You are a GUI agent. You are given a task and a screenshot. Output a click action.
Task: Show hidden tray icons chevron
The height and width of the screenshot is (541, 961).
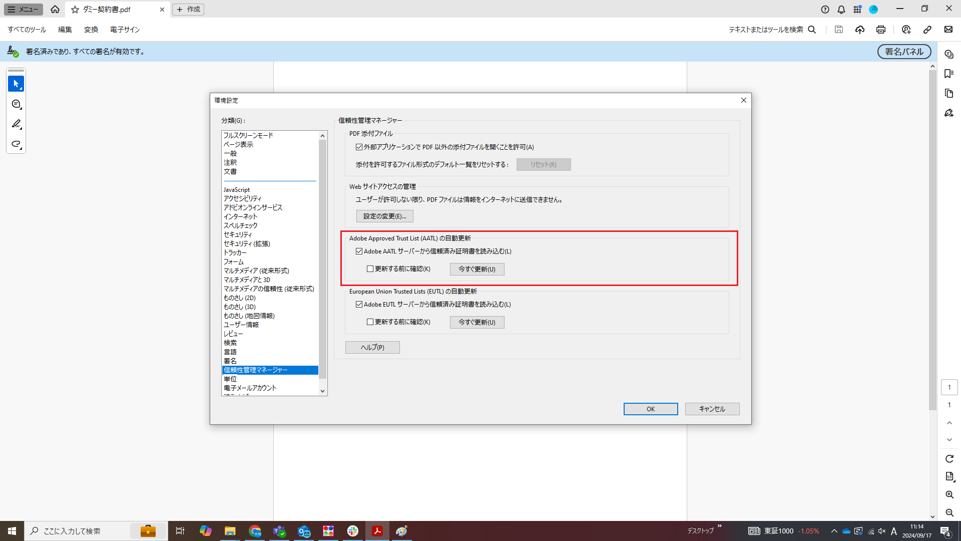(x=834, y=531)
